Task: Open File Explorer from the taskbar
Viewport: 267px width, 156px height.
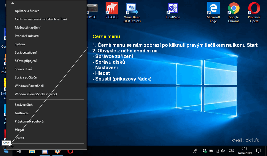Action: click(32, 151)
